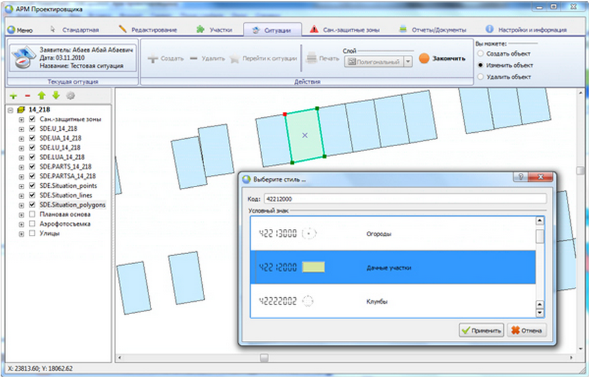Enable the Аэрофотосъемка layer checkbox
This screenshot has width=589, height=377.
coord(32,224)
